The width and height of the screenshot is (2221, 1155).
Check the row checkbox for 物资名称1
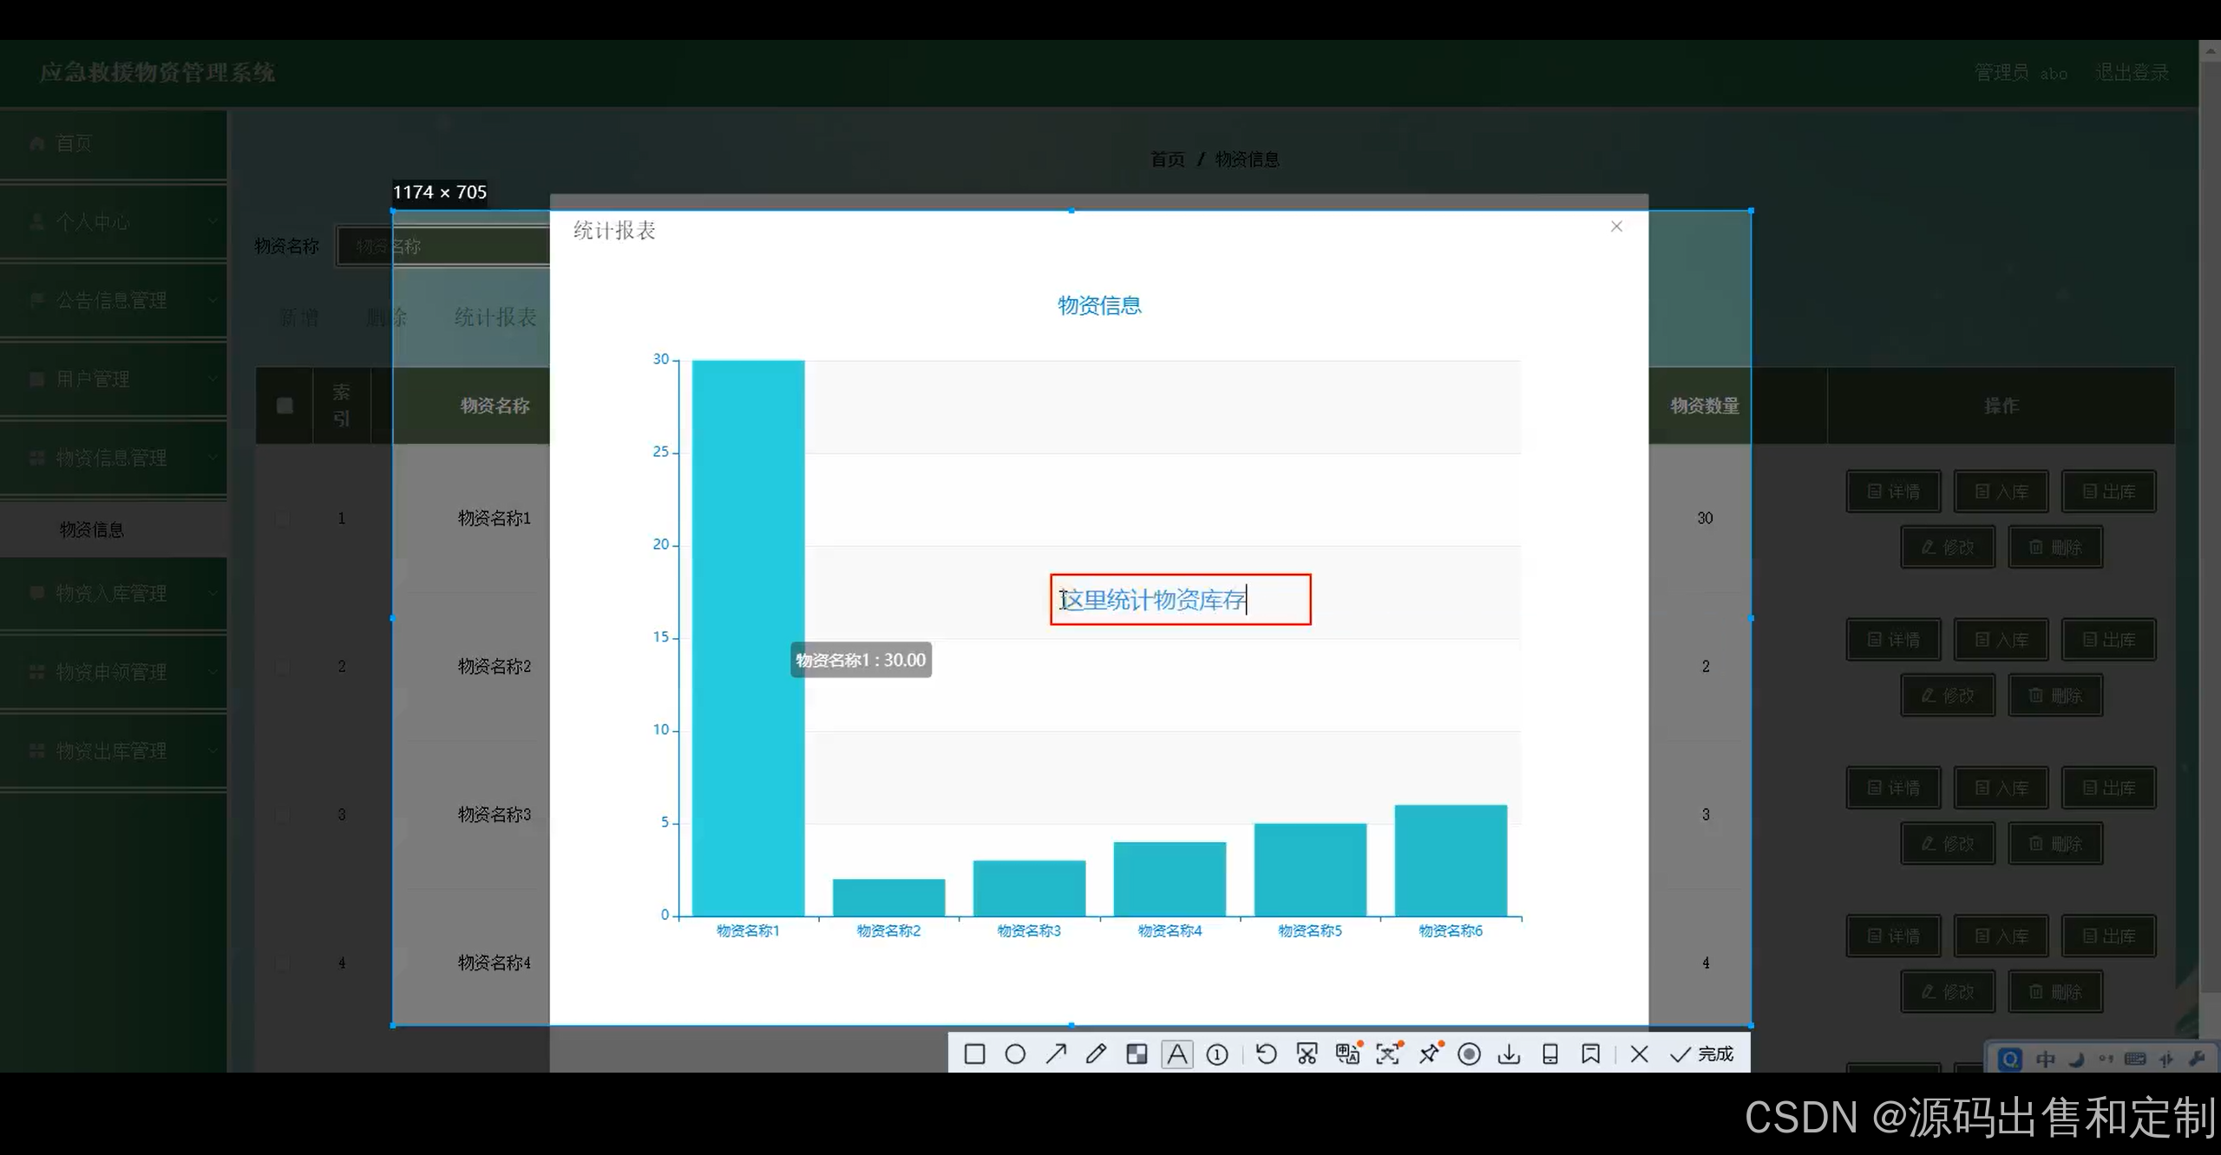(x=283, y=519)
